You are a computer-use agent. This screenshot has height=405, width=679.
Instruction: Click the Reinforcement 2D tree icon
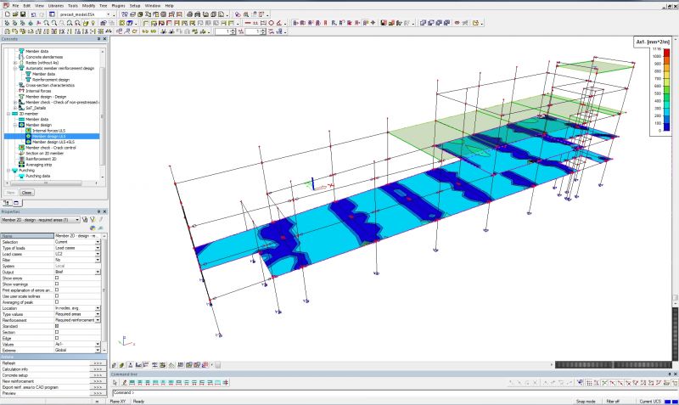click(21, 158)
